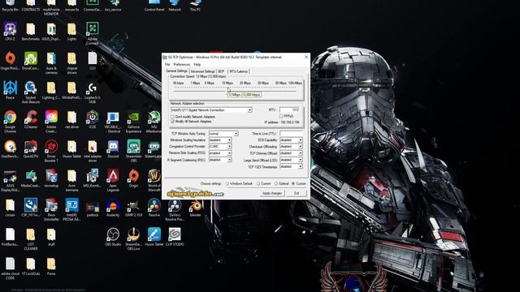
Task: Select the Windows Default settings radio
Action: 227,183
